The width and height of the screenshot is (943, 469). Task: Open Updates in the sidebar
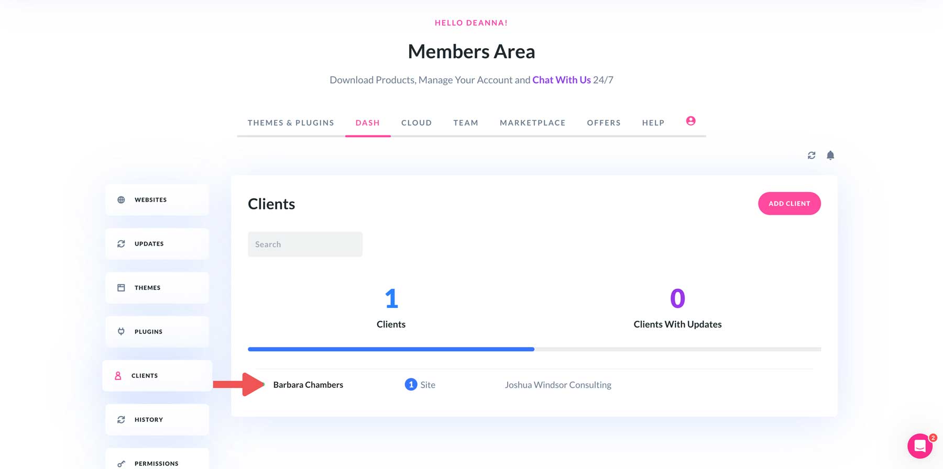click(157, 244)
